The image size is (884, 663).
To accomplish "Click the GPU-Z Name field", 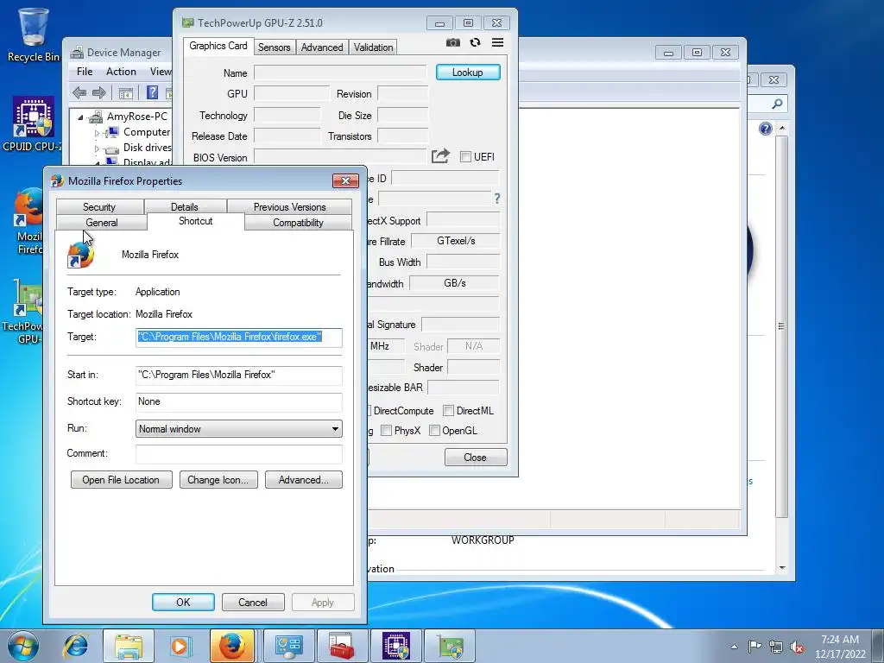I will click(x=340, y=73).
